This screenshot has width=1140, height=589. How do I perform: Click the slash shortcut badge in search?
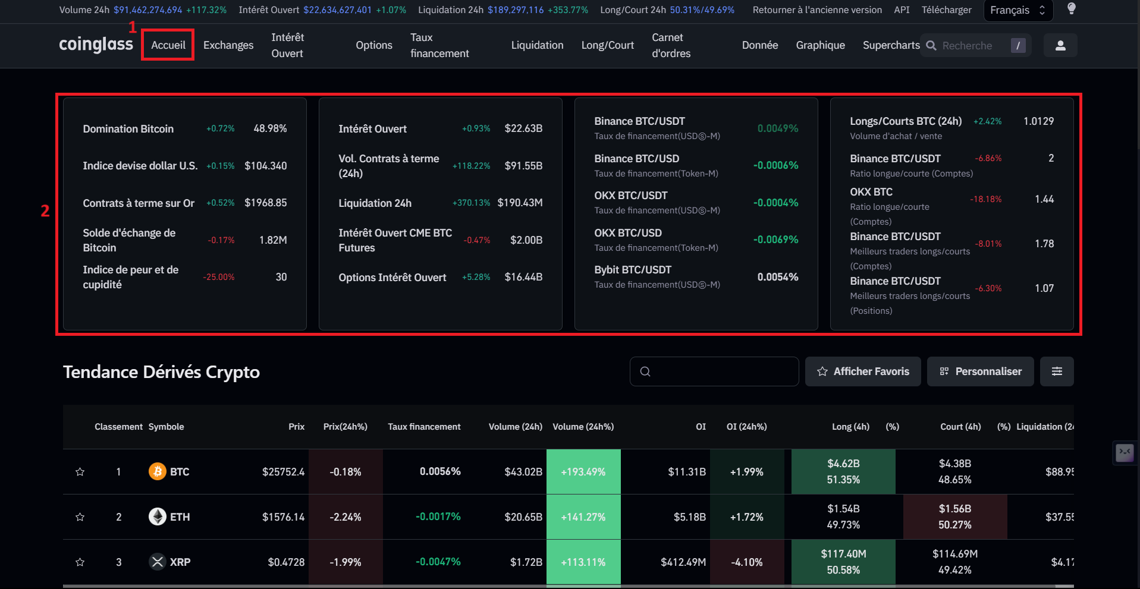click(x=1018, y=45)
